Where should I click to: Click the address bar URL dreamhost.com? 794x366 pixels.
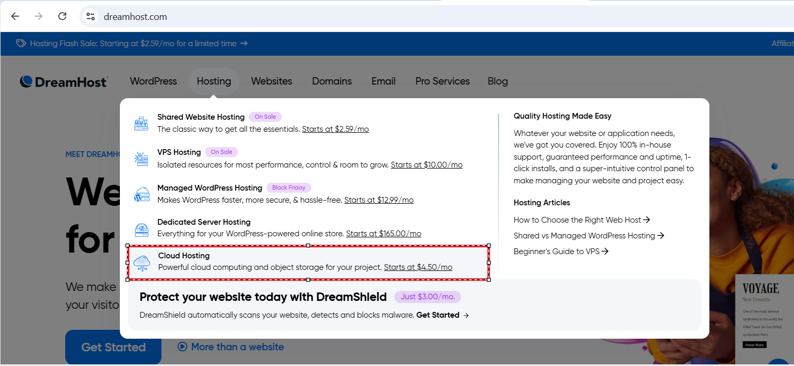pyautogui.click(x=136, y=17)
